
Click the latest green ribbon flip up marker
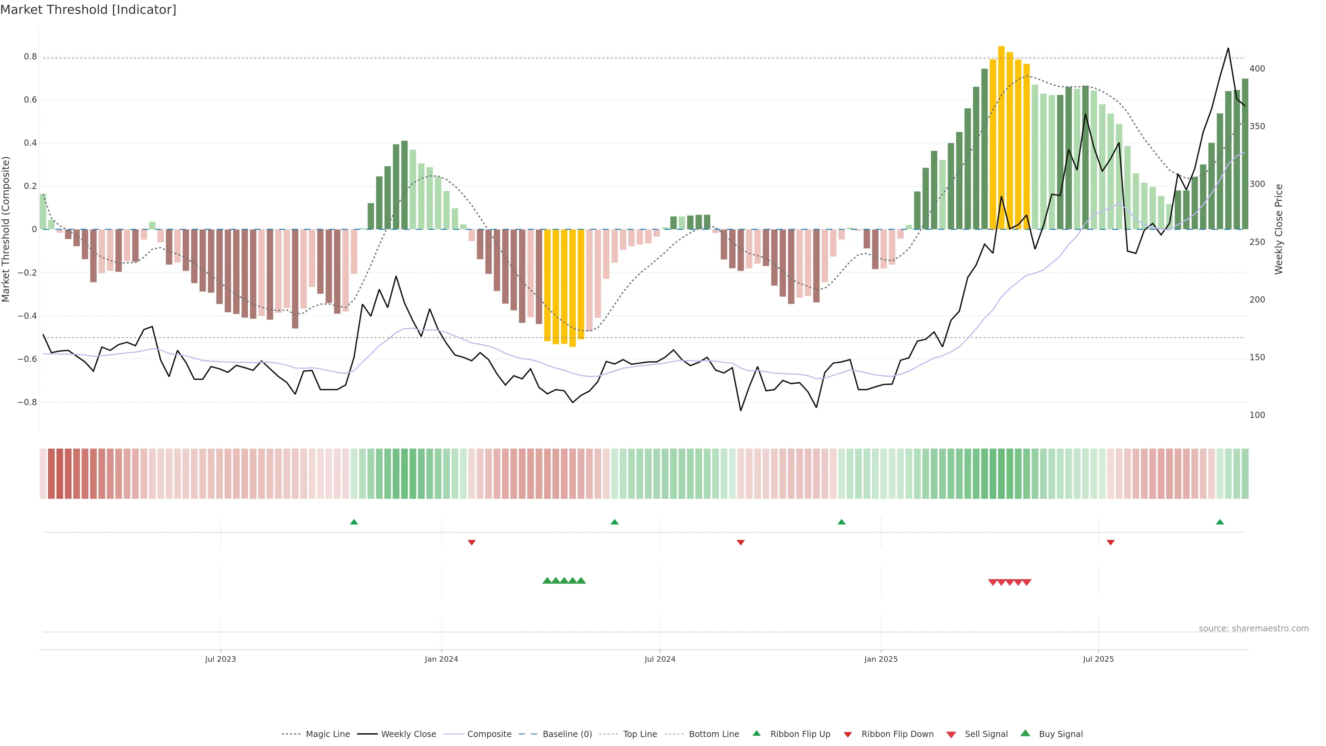click(1219, 522)
